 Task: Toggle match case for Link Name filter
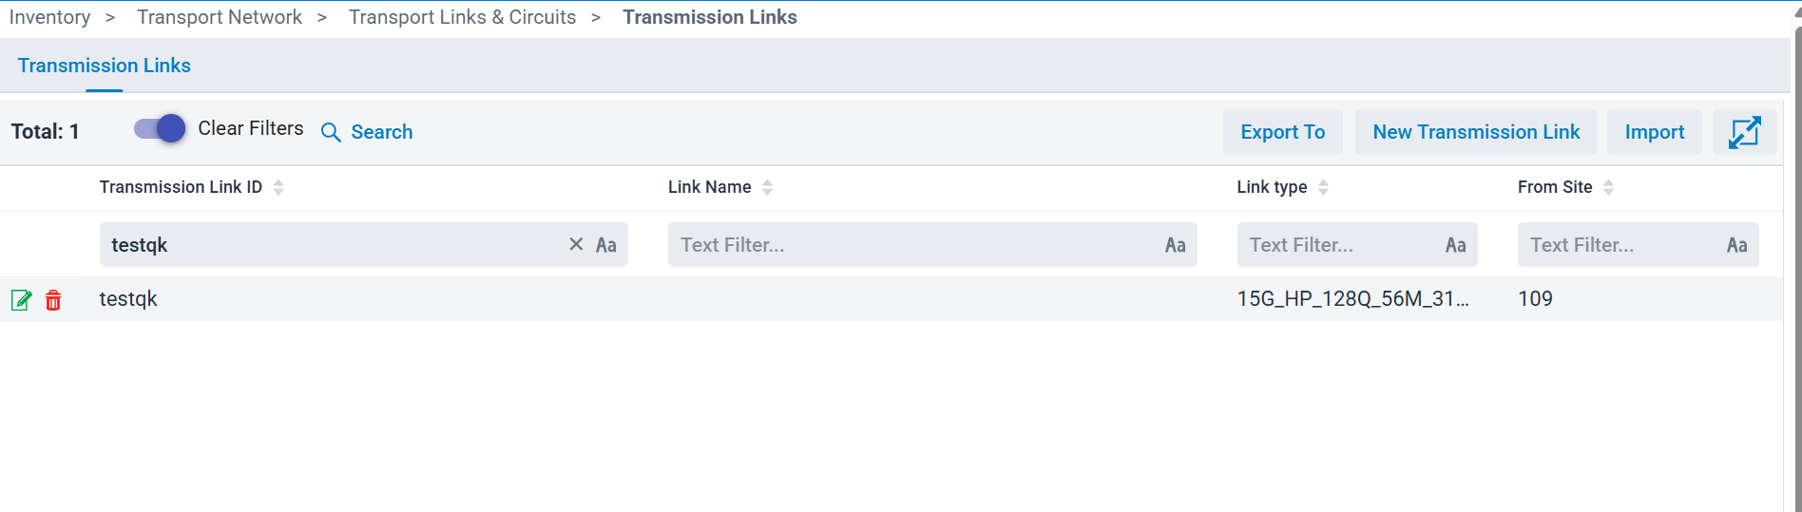click(x=1175, y=245)
